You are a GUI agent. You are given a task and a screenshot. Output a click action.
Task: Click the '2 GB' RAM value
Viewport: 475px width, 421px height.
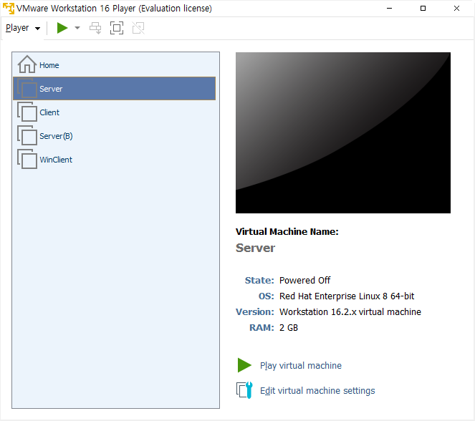coord(289,327)
